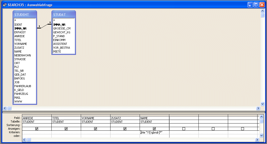
Task: Select IMMA_NR field in STUDENT table
Action: pyautogui.click(x=25, y=28)
